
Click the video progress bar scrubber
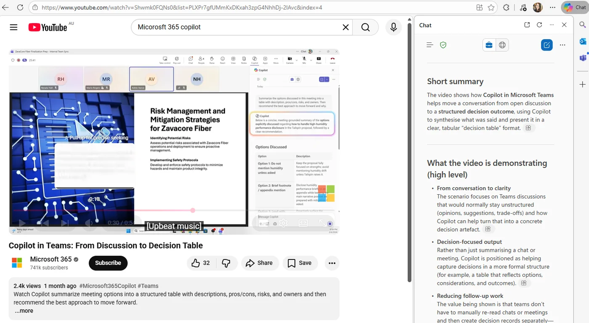[193, 210]
